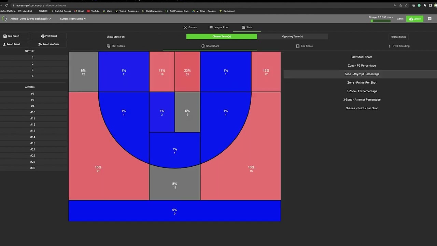Select the Shot Chart tab
The image size is (437, 246).
pos(210,46)
